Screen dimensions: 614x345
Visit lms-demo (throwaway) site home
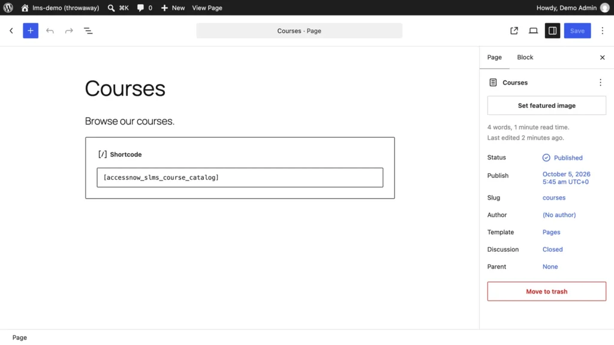61,8
